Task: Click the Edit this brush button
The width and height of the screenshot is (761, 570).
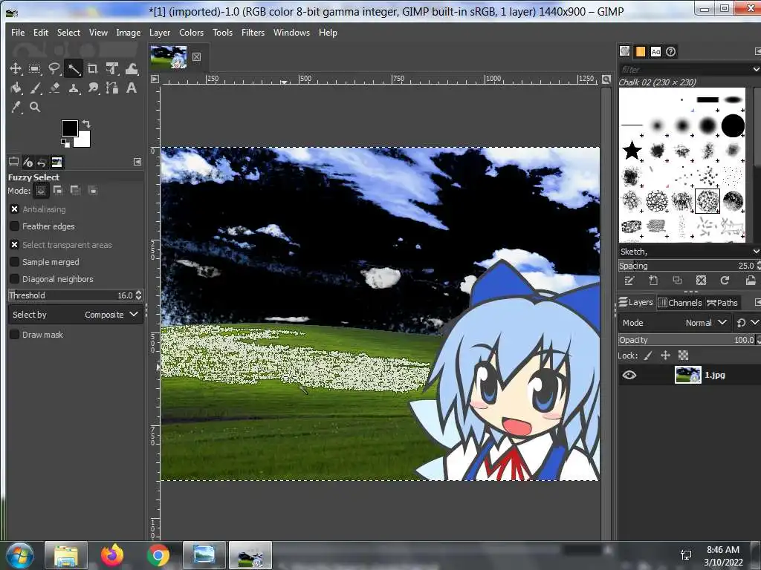Action: 629,280
